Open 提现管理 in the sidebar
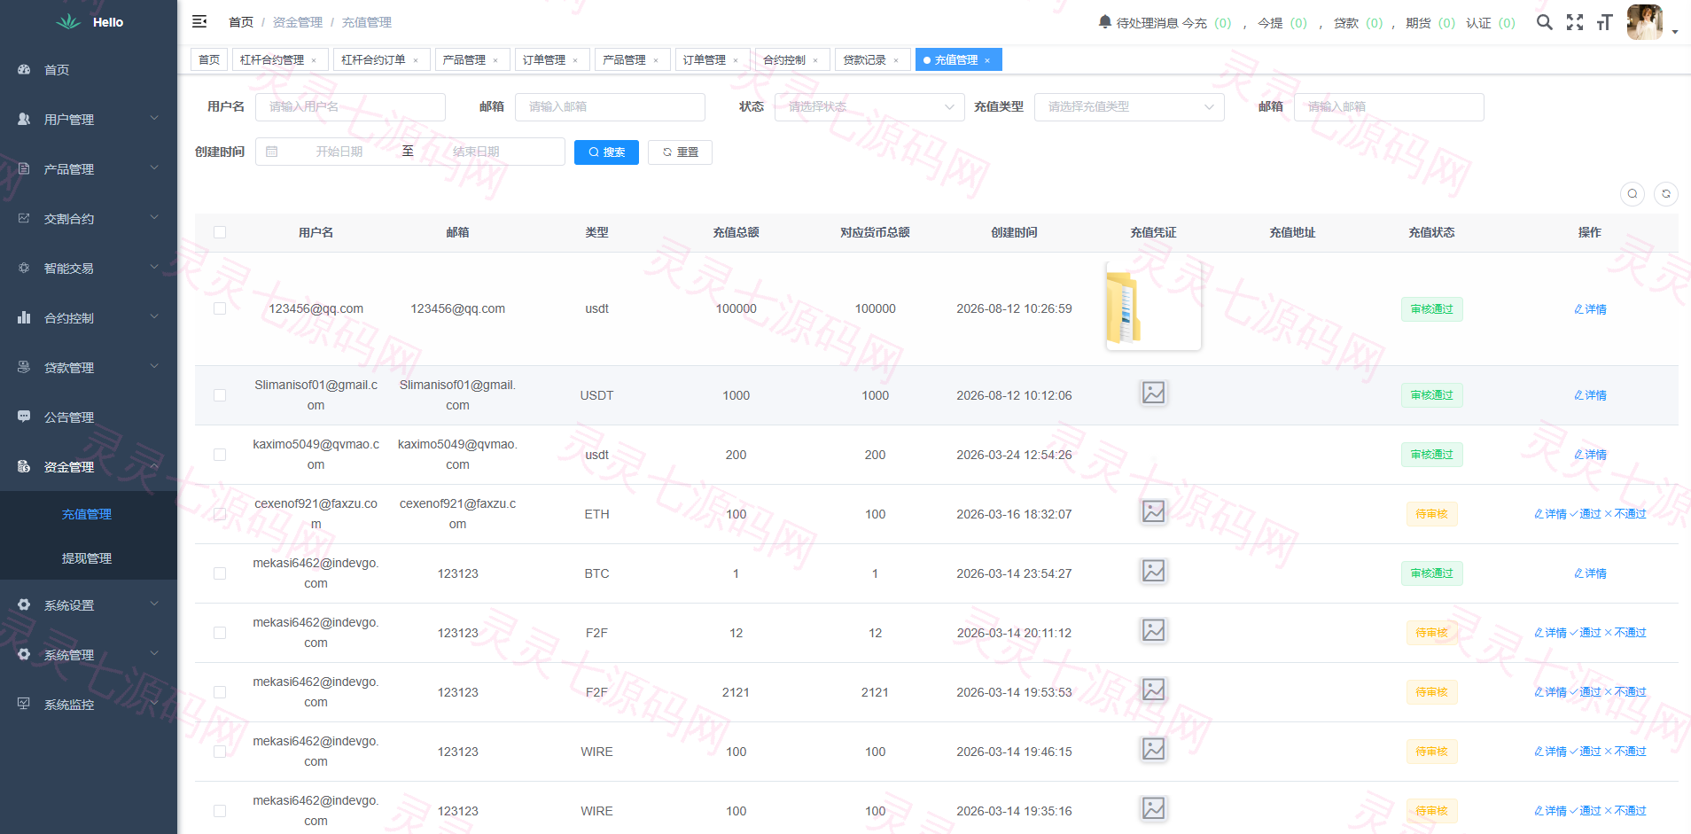The height and width of the screenshot is (834, 1691). click(87, 558)
